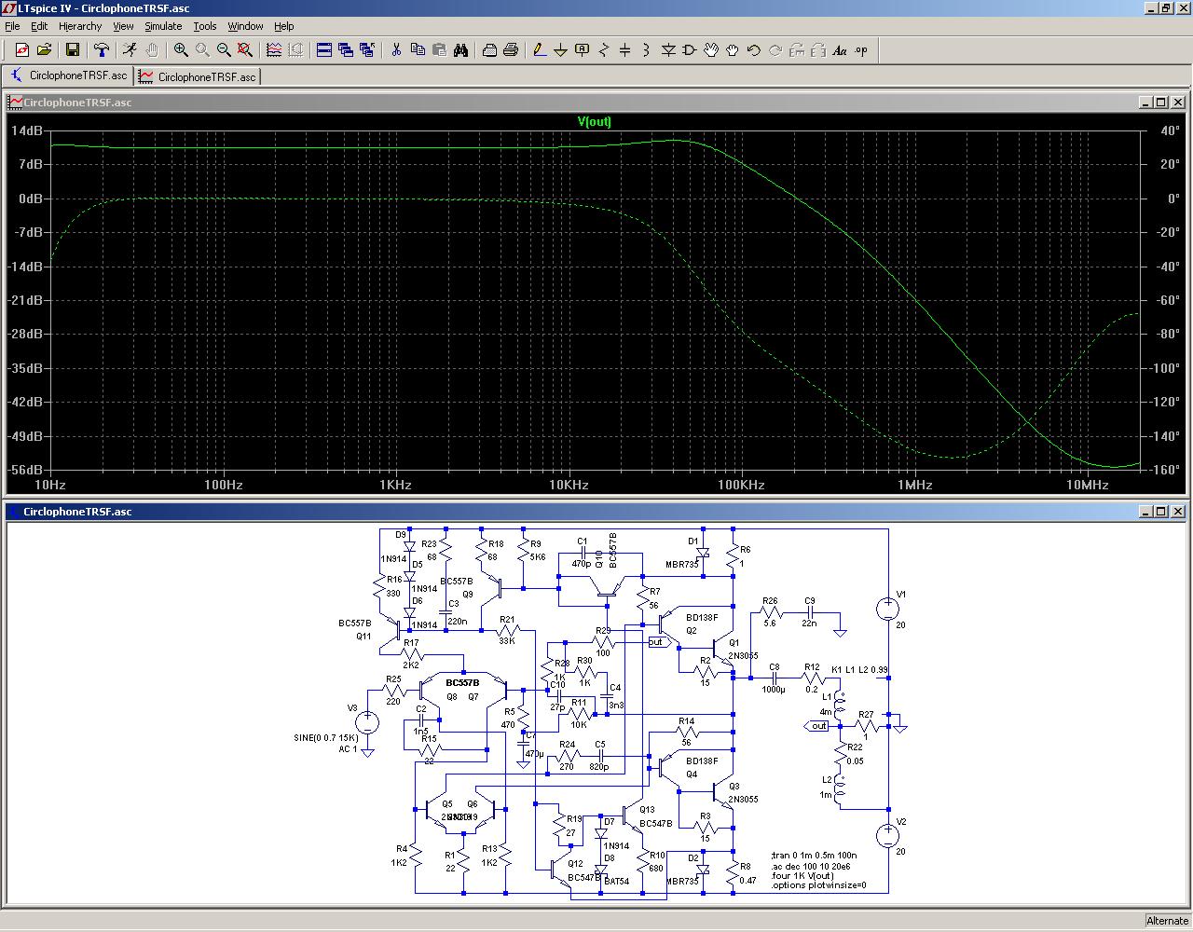
Task: Click the Print Setup icon
Action: 489,50
